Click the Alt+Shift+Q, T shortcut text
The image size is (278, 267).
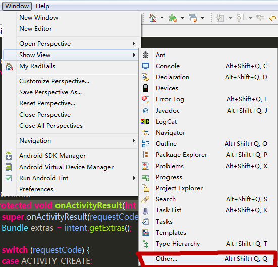(x=247, y=244)
